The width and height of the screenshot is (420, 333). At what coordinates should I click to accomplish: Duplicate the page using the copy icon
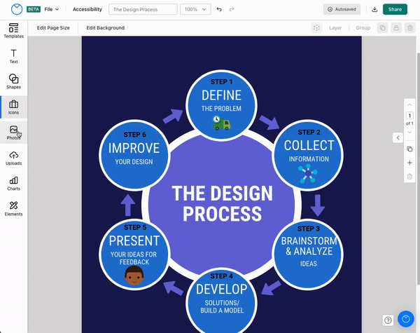(409, 149)
